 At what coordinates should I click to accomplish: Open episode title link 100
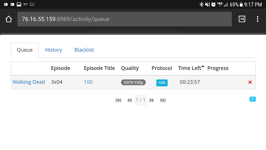[x=88, y=82]
